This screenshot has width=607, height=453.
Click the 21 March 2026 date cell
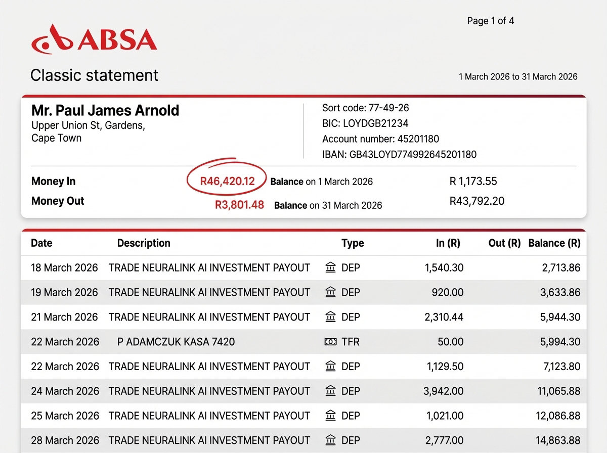64,317
